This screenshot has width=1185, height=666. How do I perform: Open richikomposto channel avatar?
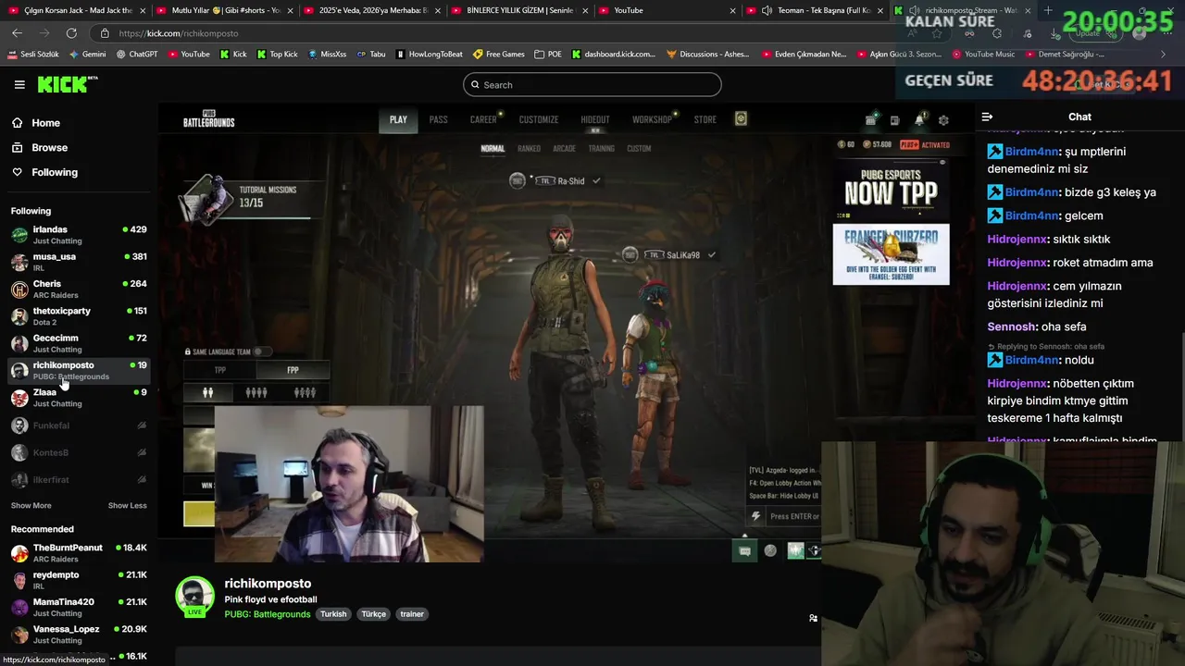pyautogui.click(x=194, y=598)
